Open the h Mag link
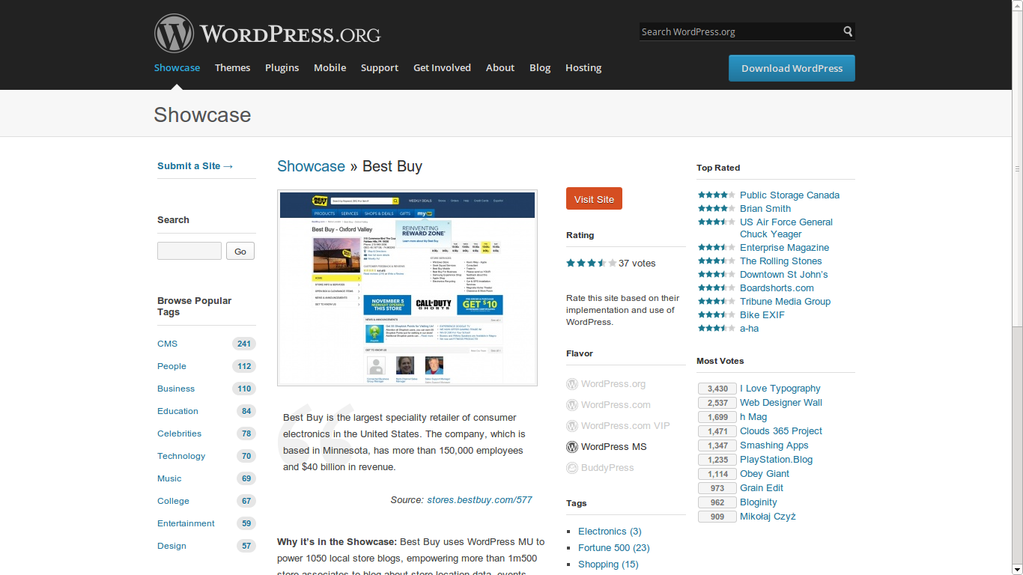The height and width of the screenshot is (575, 1023). [x=753, y=417]
